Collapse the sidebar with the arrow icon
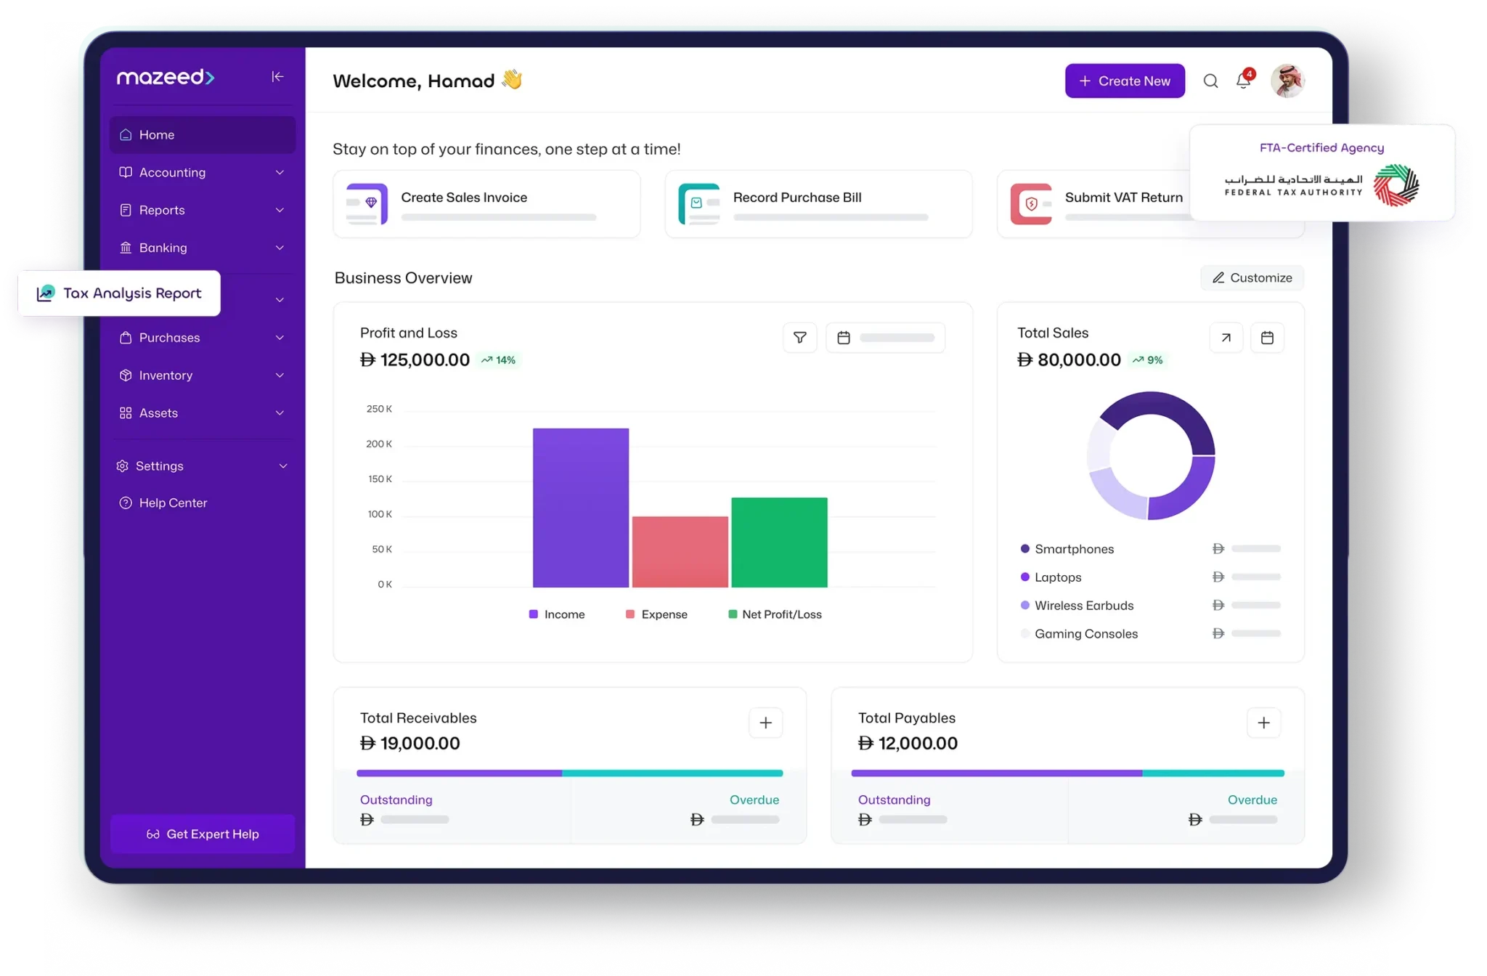Image resolution: width=1487 pixels, height=976 pixels. click(x=277, y=77)
